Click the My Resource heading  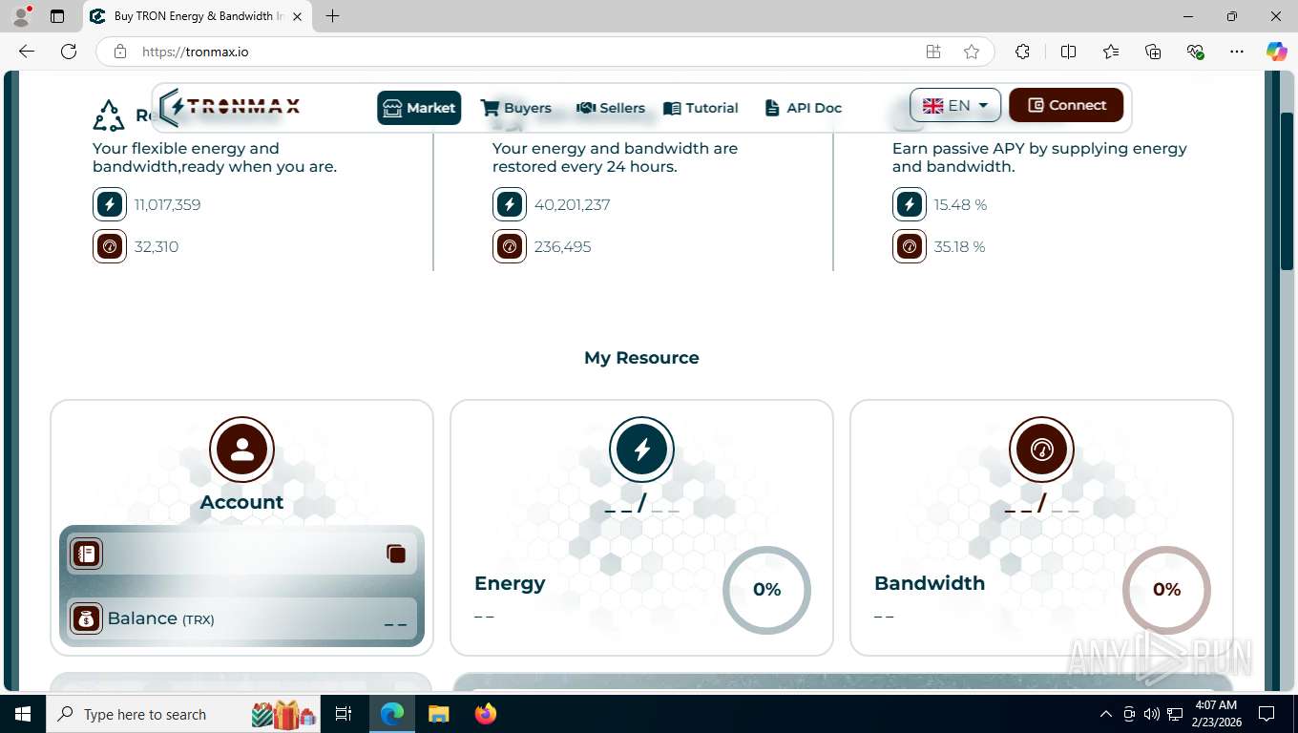(x=641, y=358)
